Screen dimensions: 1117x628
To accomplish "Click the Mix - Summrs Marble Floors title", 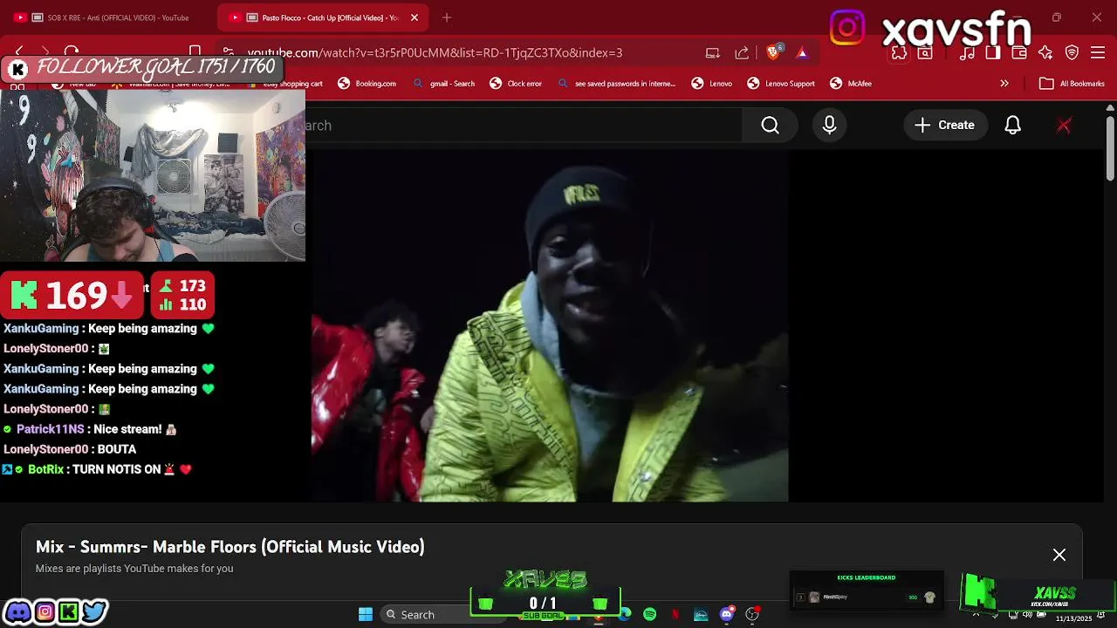I will (x=230, y=547).
